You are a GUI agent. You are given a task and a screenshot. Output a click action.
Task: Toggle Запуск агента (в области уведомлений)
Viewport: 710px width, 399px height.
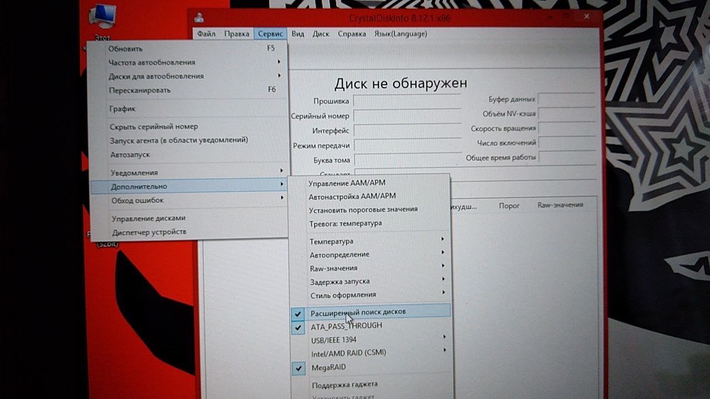click(x=188, y=141)
